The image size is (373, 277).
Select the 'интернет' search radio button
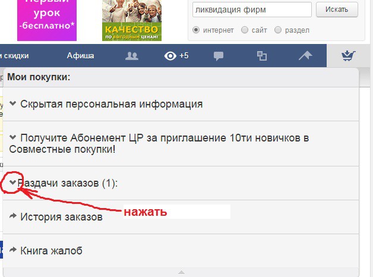[x=196, y=30]
